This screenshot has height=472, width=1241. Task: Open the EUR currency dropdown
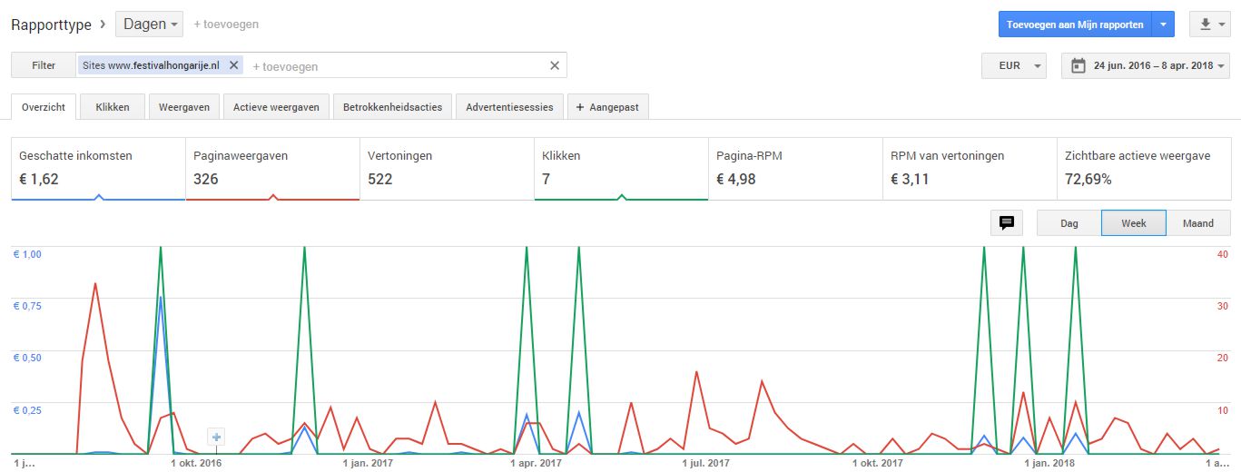1014,65
